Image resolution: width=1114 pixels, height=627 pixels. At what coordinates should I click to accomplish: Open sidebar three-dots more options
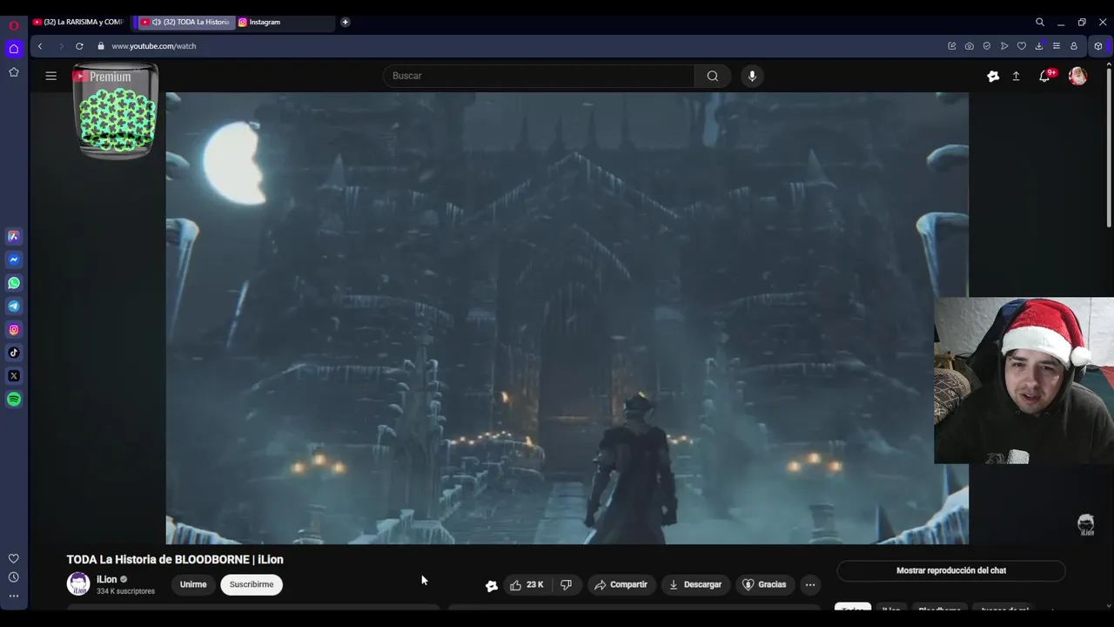[14, 597]
